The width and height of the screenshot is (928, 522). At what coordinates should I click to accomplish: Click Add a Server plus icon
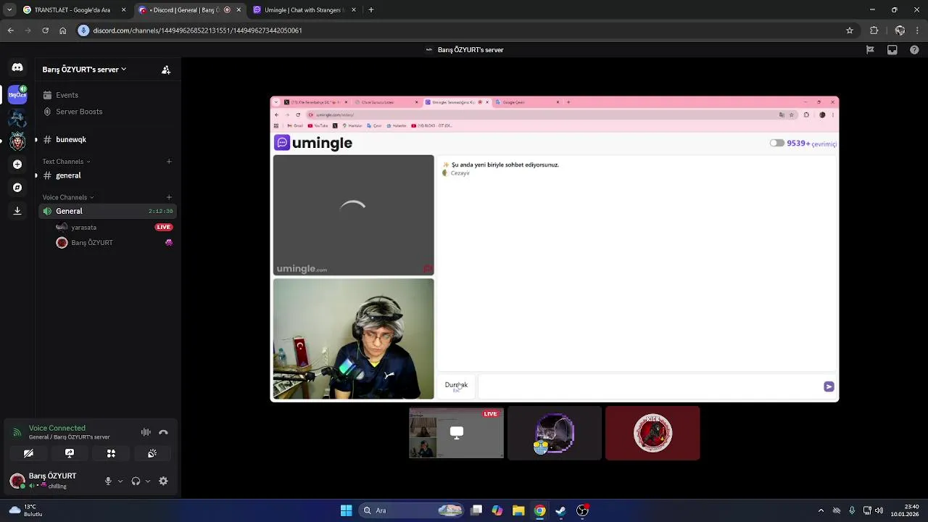point(17,165)
